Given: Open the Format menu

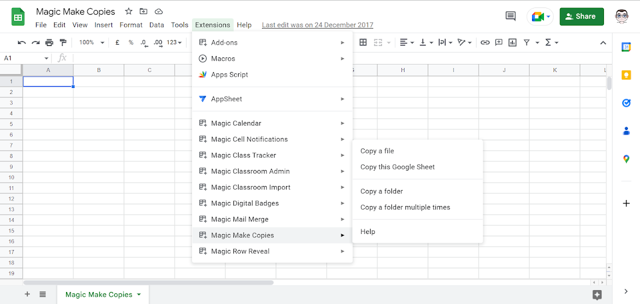Looking at the screenshot, I should click(131, 25).
